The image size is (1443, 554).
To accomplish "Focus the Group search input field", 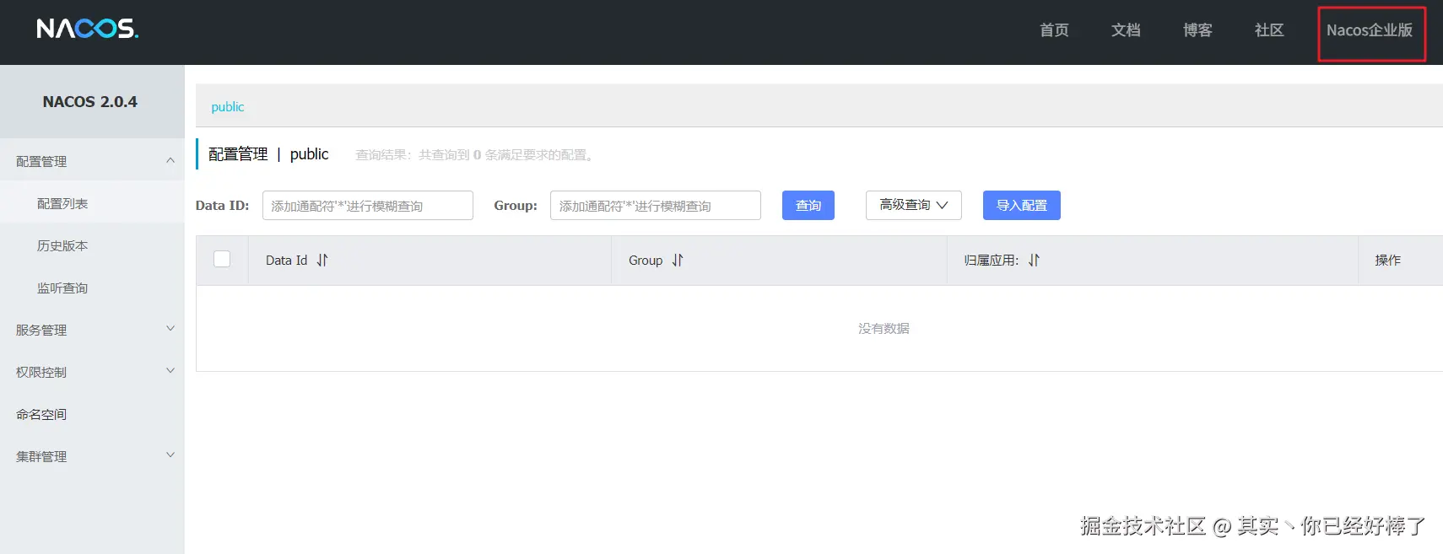I will (655, 206).
